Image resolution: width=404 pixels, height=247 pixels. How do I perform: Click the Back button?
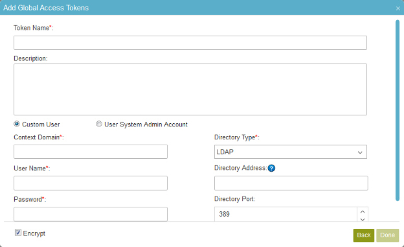pyautogui.click(x=364, y=235)
